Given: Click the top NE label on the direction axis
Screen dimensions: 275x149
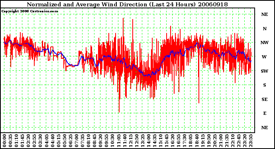Looking at the screenshot, I should pyautogui.click(x=265, y=14).
